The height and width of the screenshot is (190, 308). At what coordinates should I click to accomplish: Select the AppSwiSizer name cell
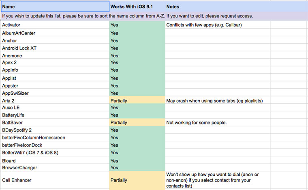click(x=55, y=92)
